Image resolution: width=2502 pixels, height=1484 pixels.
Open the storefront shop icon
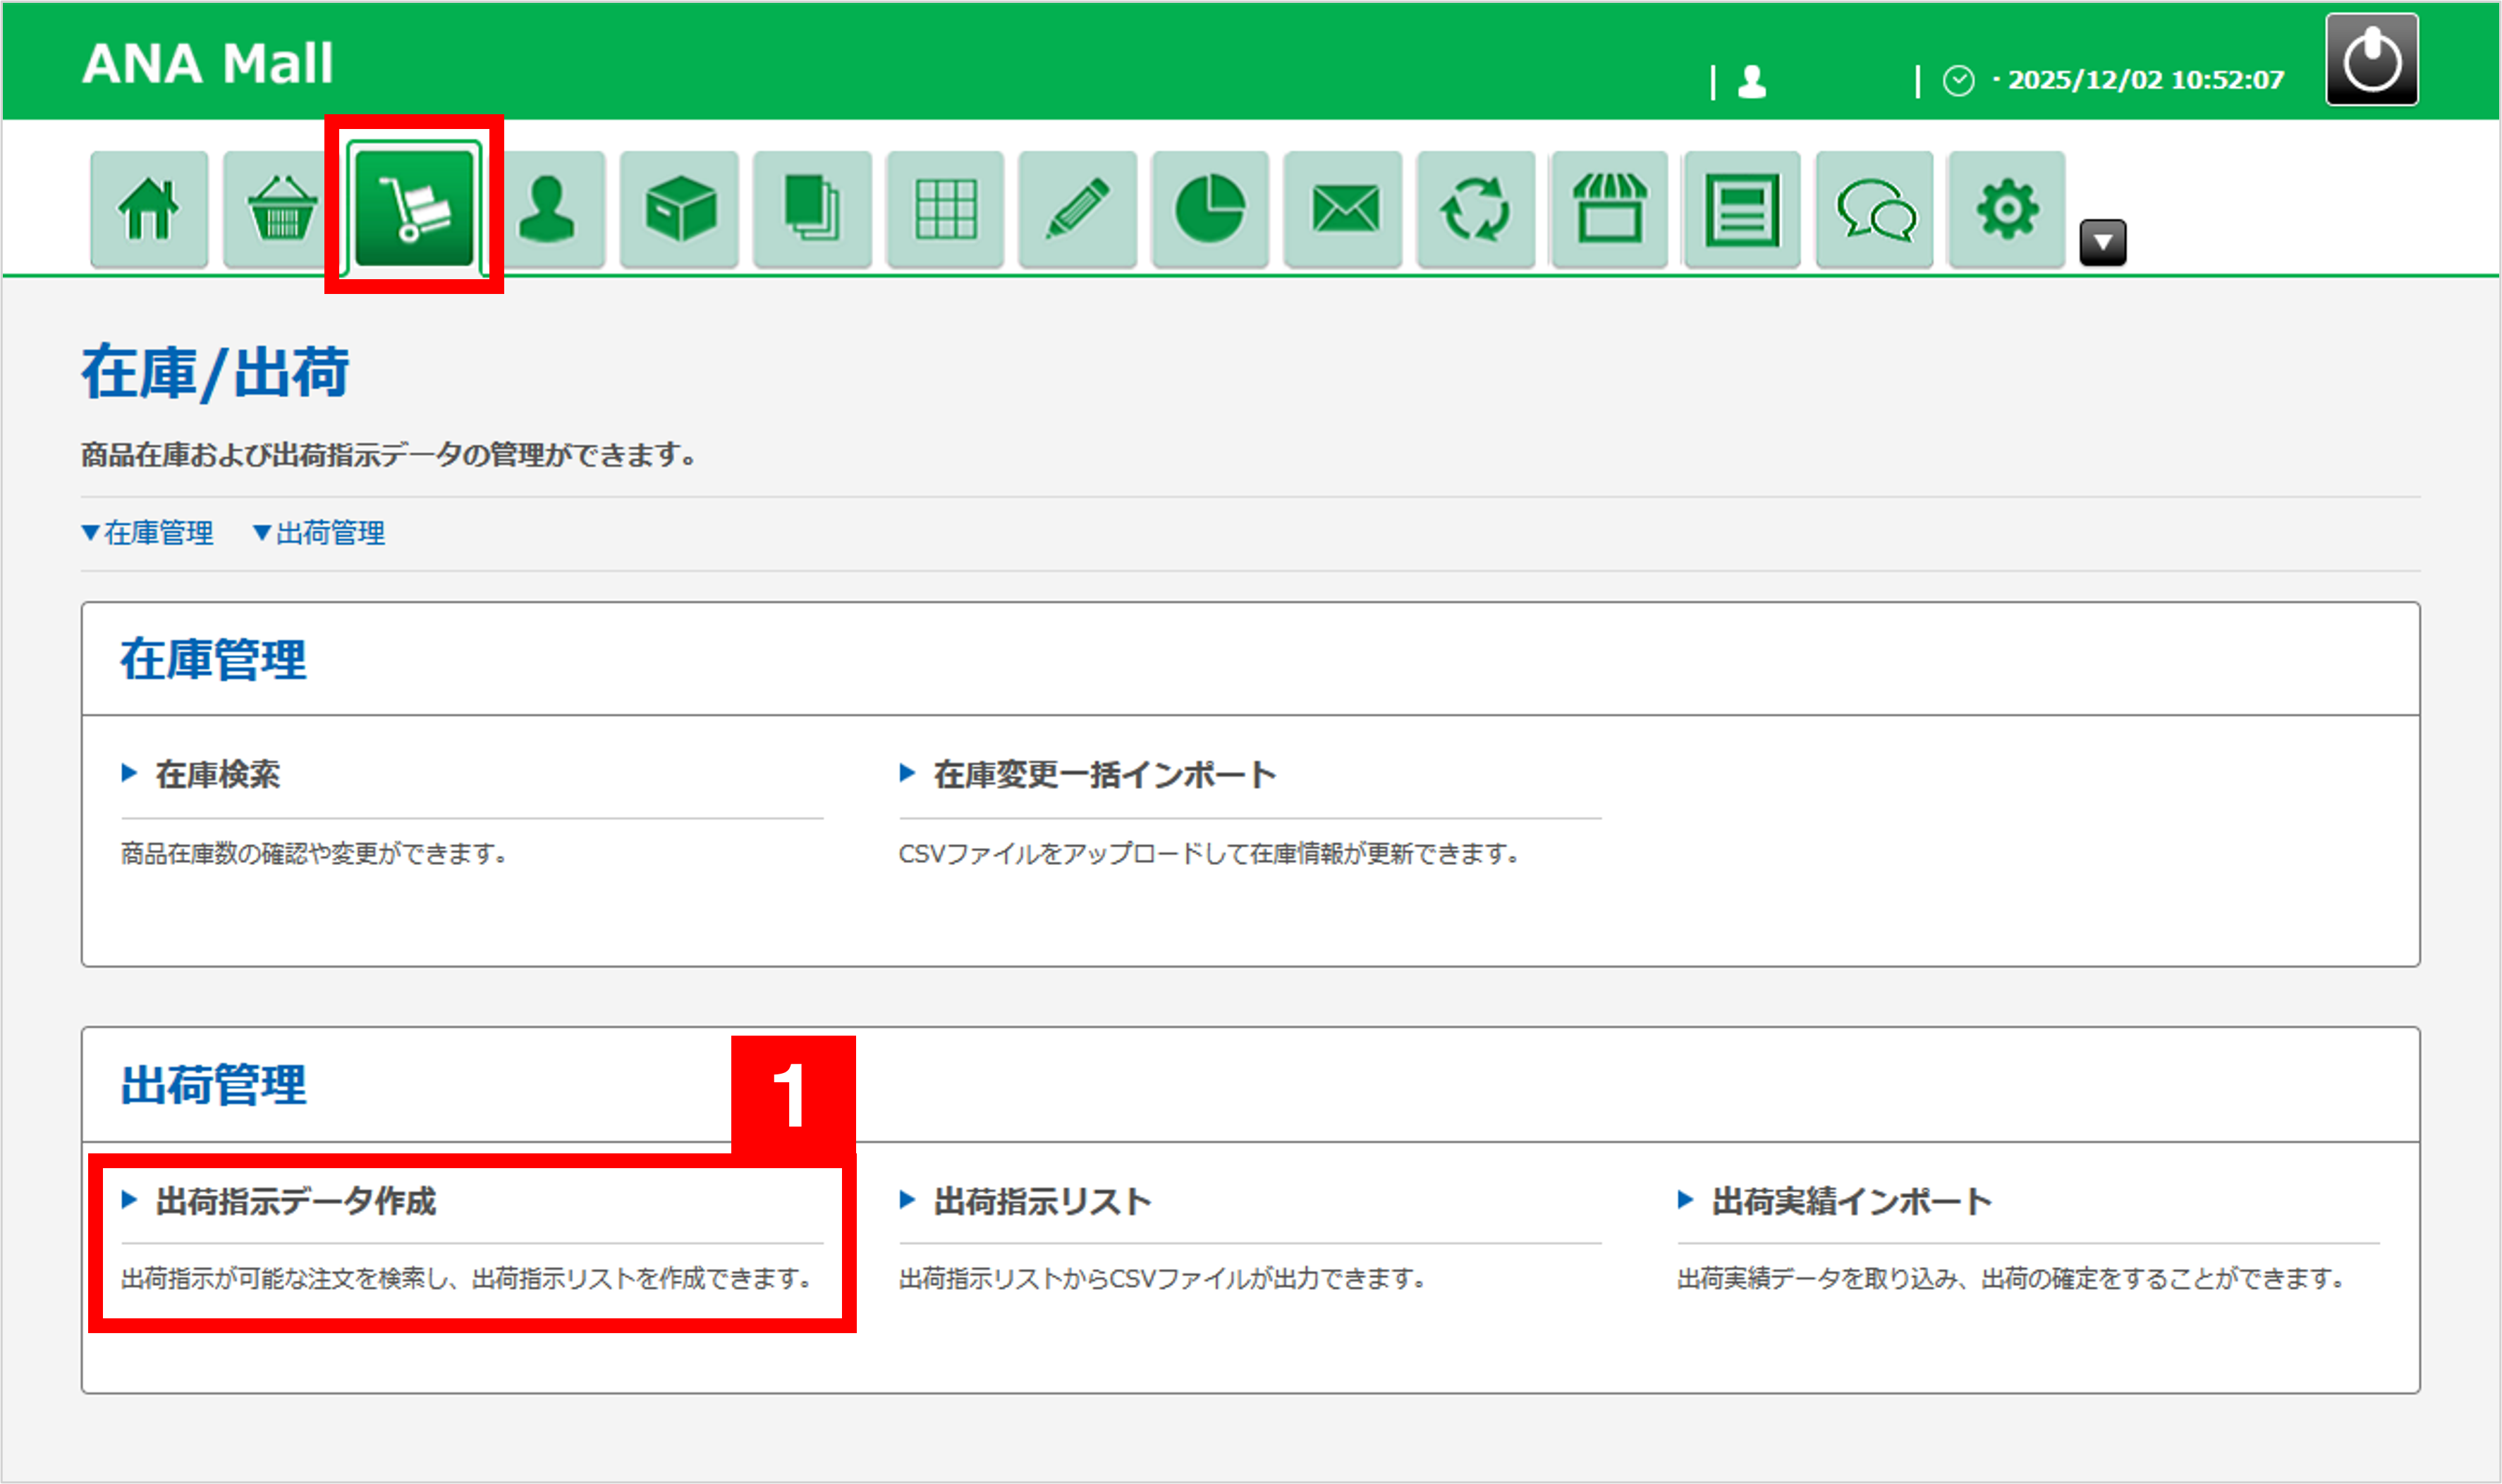click(1609, 210)
